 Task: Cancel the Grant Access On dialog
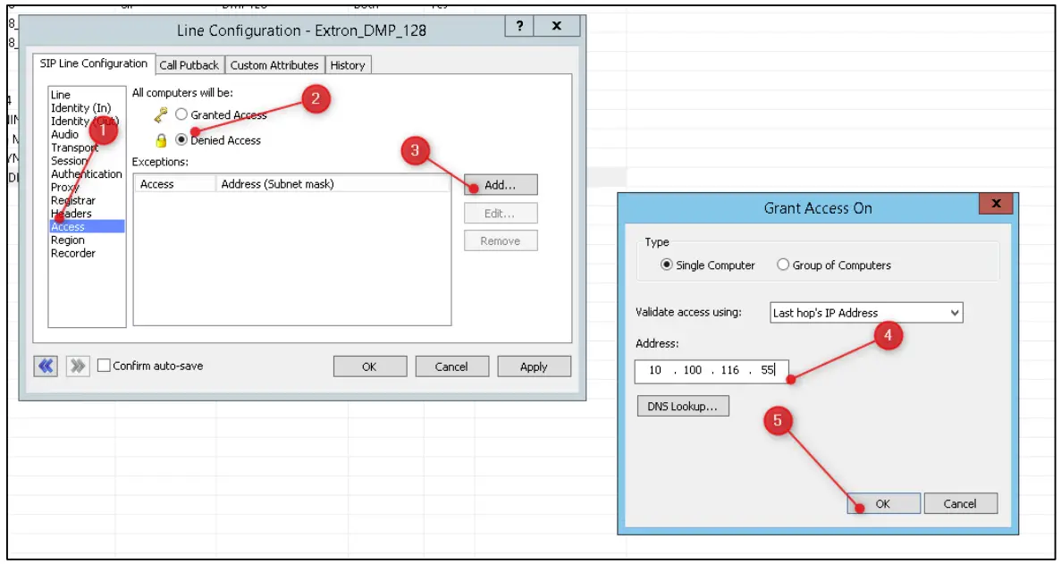click(x=960, y=503)
